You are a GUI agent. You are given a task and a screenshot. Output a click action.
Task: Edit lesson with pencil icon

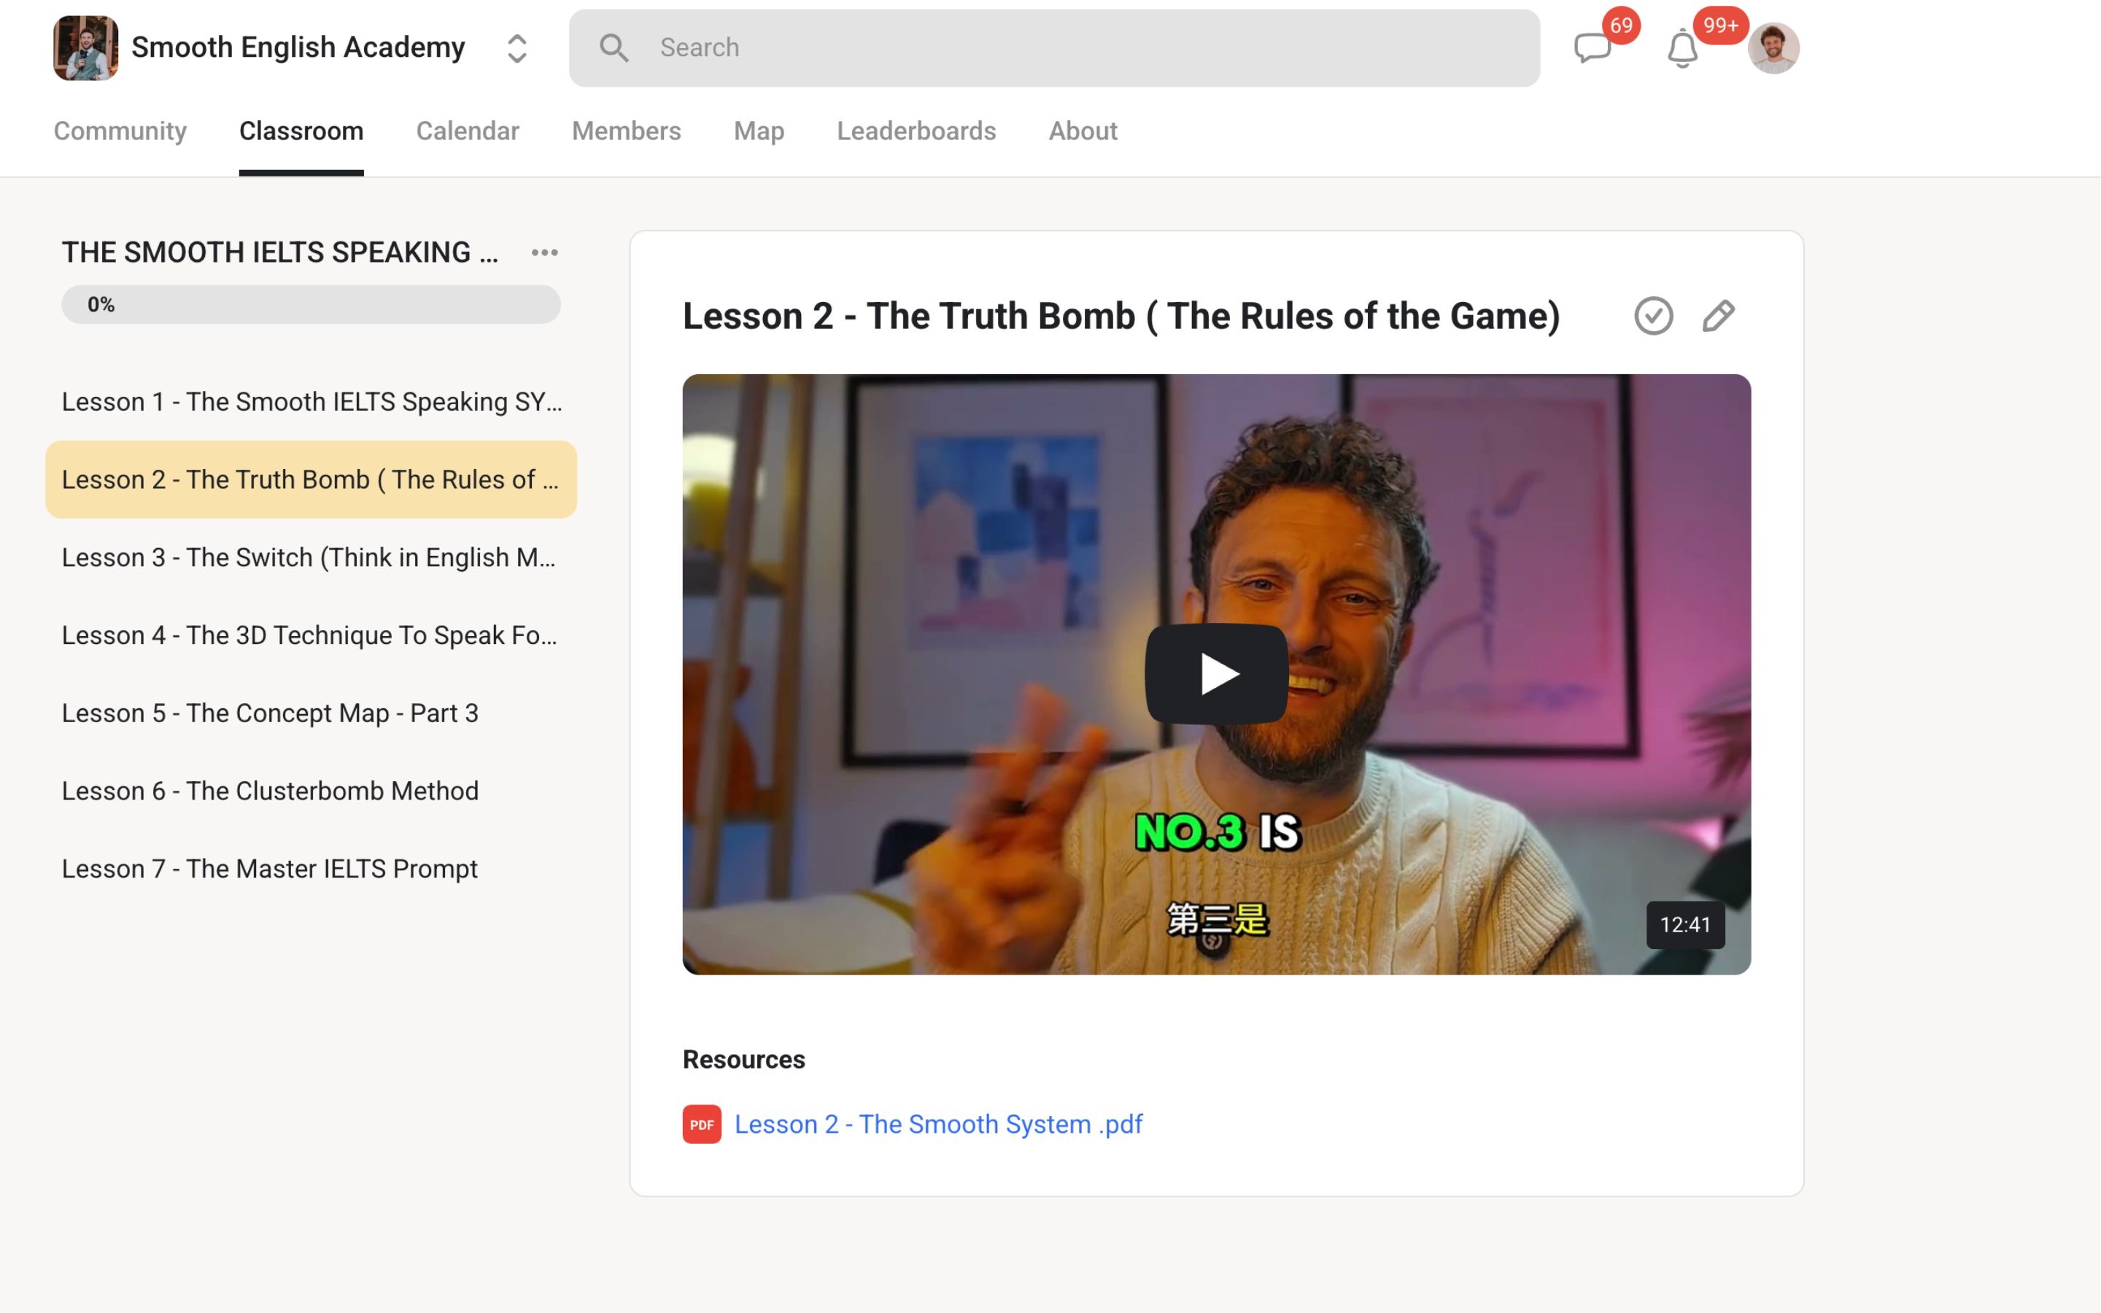(1717, 316)
